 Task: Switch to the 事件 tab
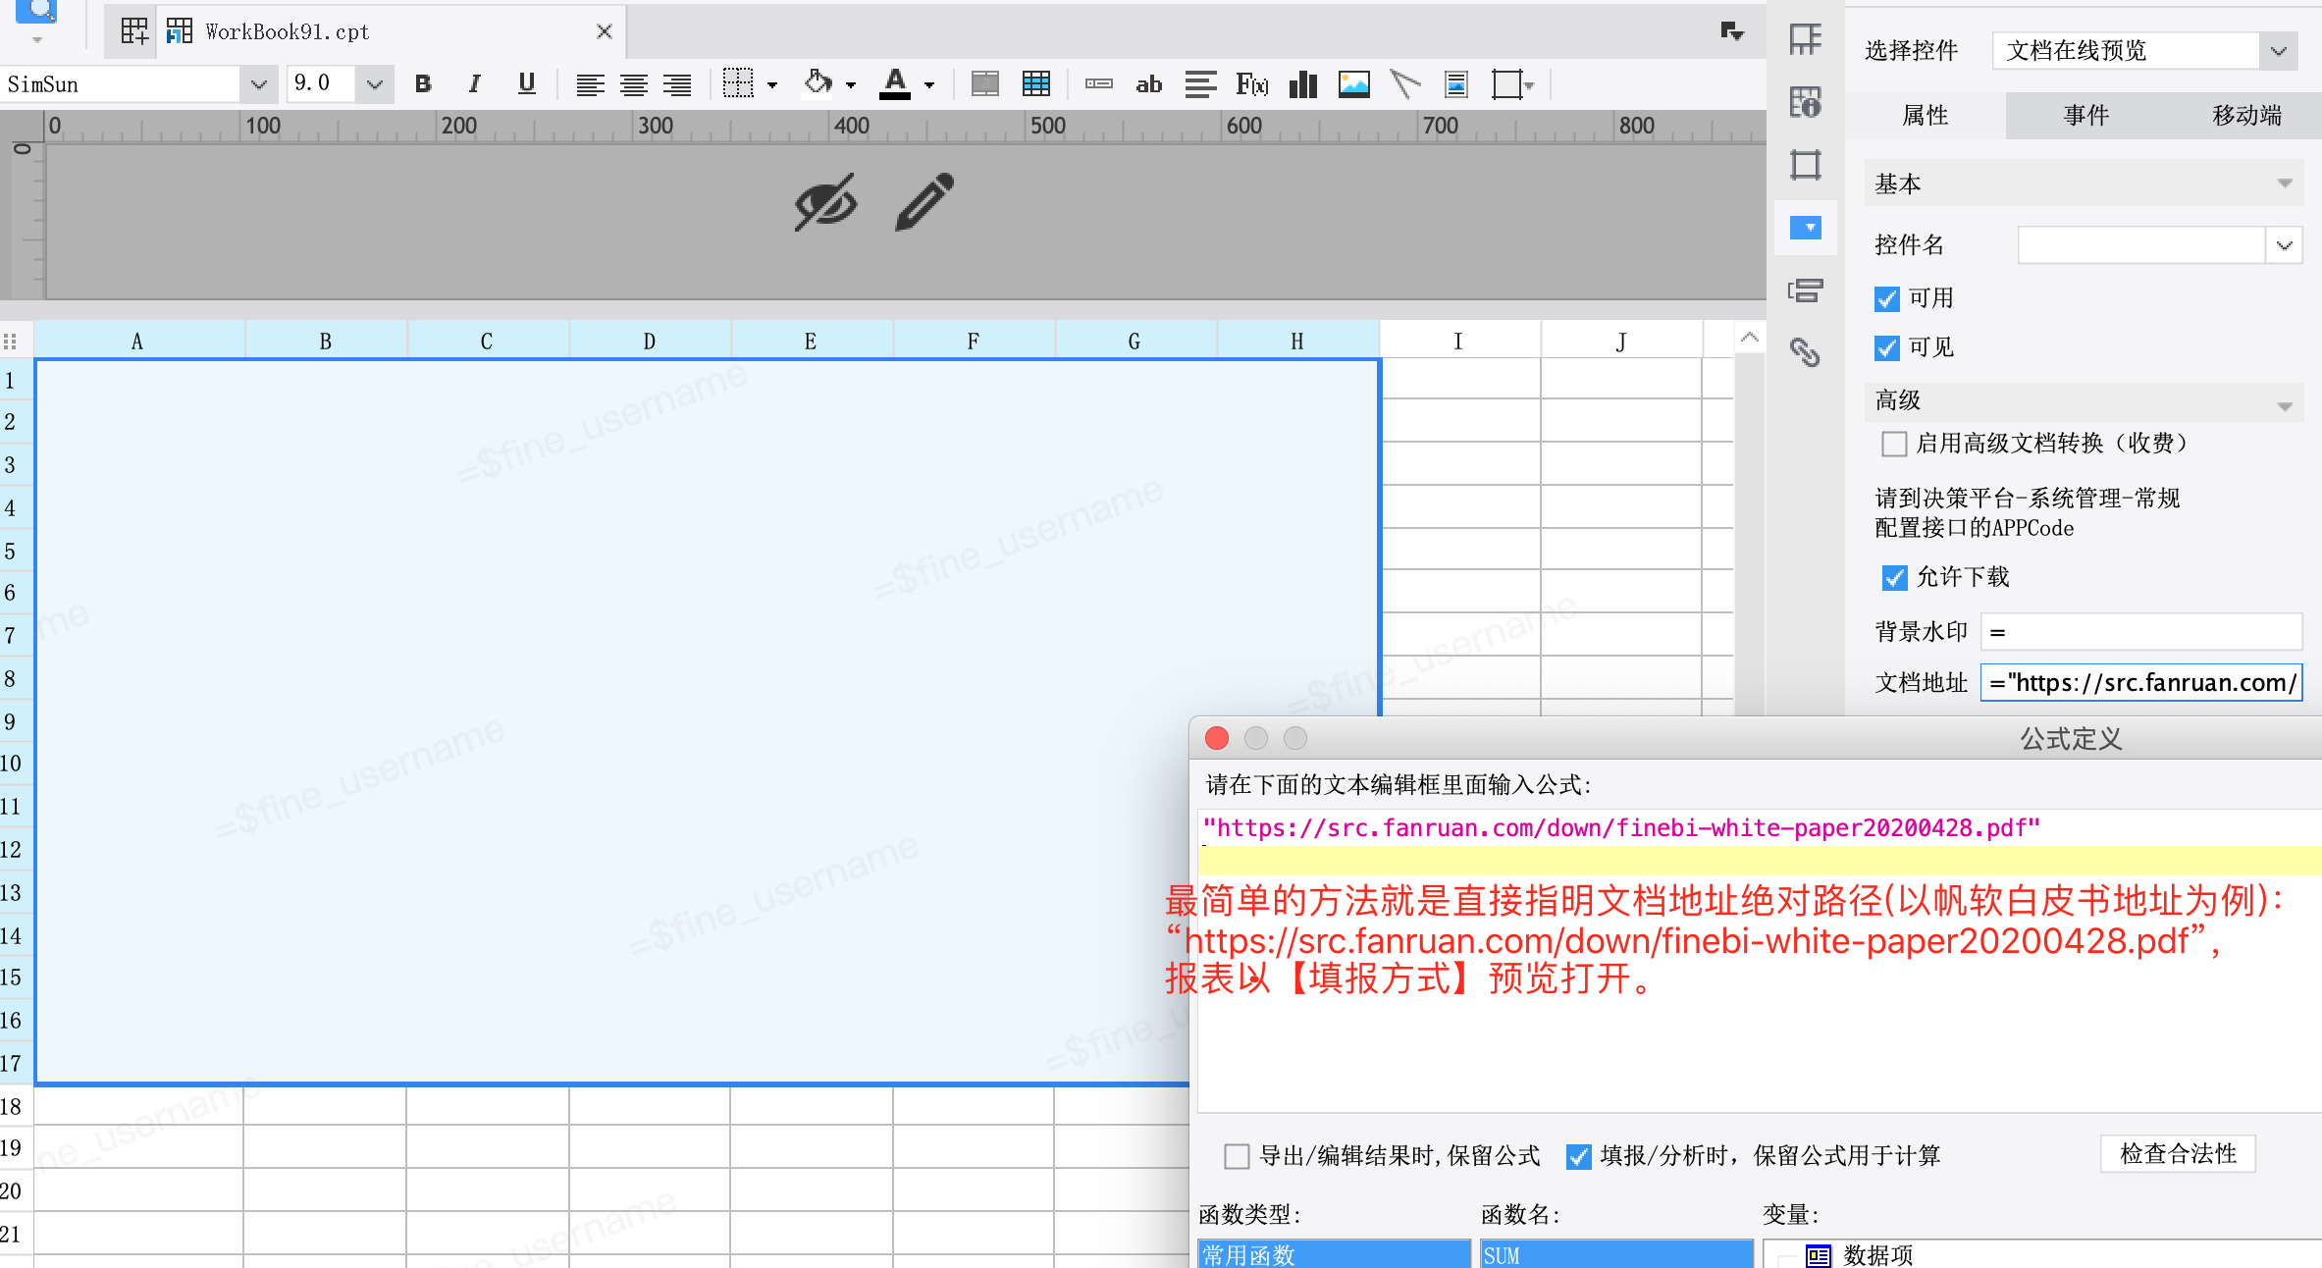[2085, 116]
